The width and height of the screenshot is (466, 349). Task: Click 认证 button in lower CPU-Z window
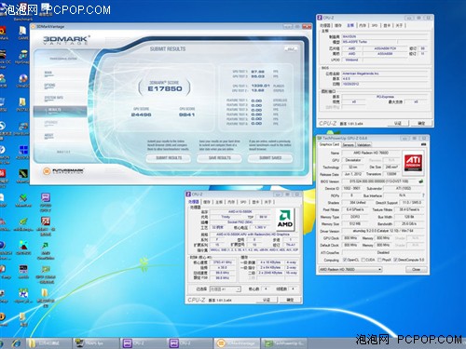click(x=267, y=300)
